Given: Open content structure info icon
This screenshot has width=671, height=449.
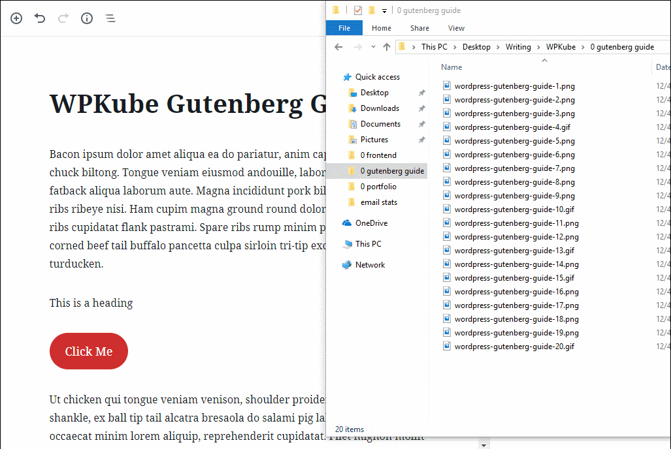Looking at the screenshot, I should (x=87, y=18).
